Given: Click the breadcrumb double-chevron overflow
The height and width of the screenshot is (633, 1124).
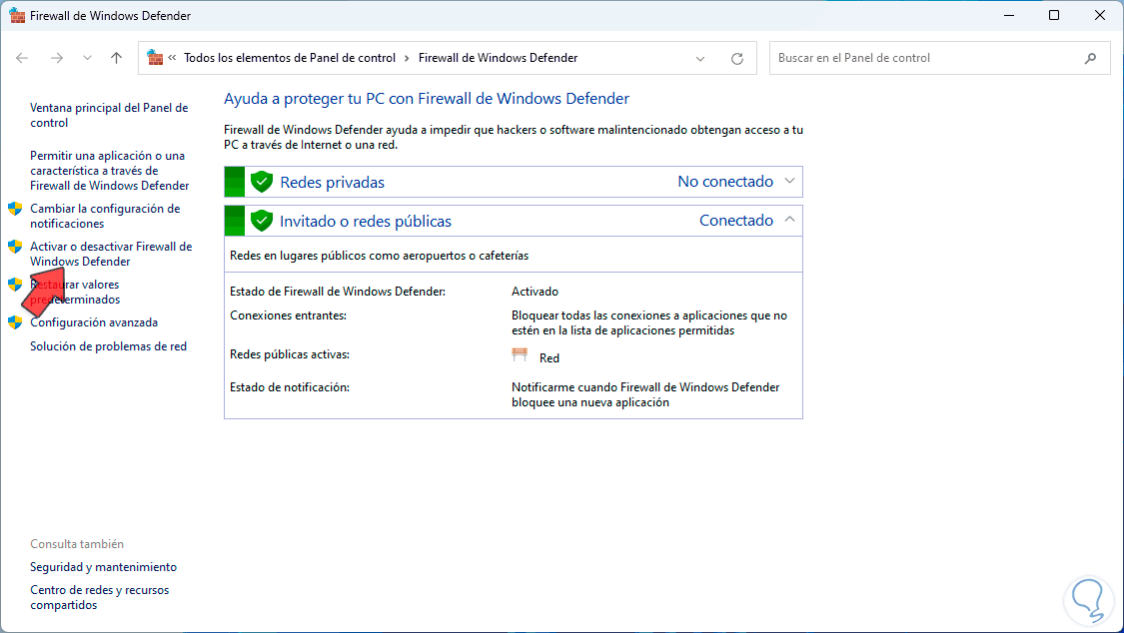Looking at the screenshot, I should coord(172,58).
